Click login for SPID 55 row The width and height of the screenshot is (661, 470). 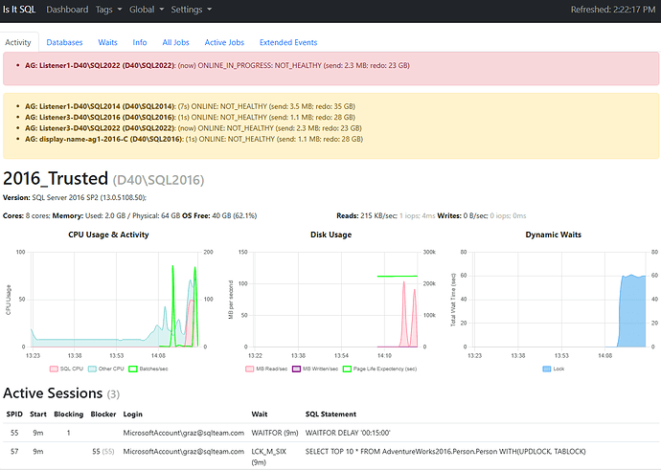click(x=183, y=433)
